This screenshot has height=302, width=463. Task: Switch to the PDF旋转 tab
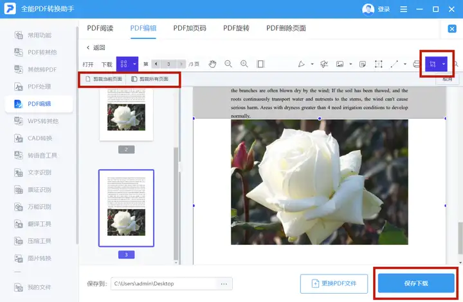[x=236, y=28]
